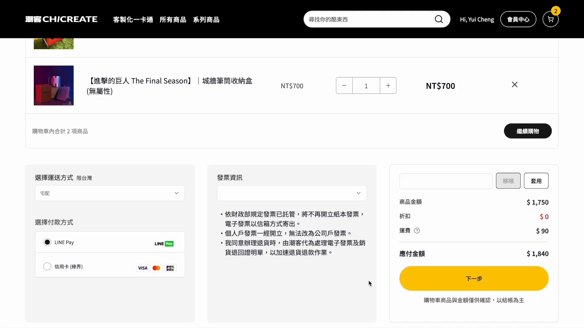Open the shopping cart icon
The image size is (584, 328).
coord(550,19)
